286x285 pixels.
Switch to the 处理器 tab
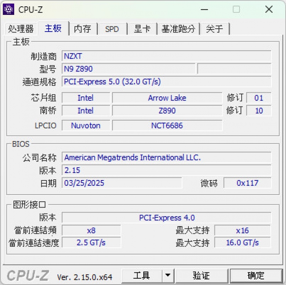pyautogui.click(x=21, y=29)
